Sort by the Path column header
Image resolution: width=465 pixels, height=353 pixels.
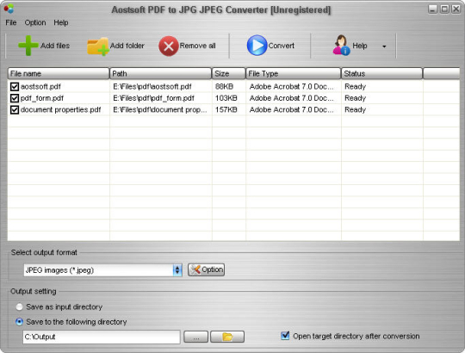tap(160, 73)
